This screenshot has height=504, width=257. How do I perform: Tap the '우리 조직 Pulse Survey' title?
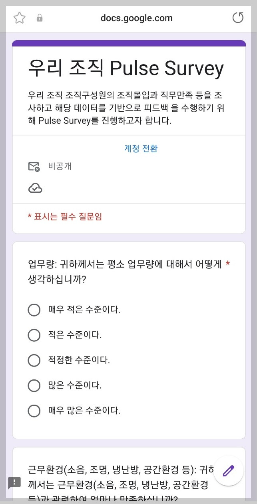126,69
